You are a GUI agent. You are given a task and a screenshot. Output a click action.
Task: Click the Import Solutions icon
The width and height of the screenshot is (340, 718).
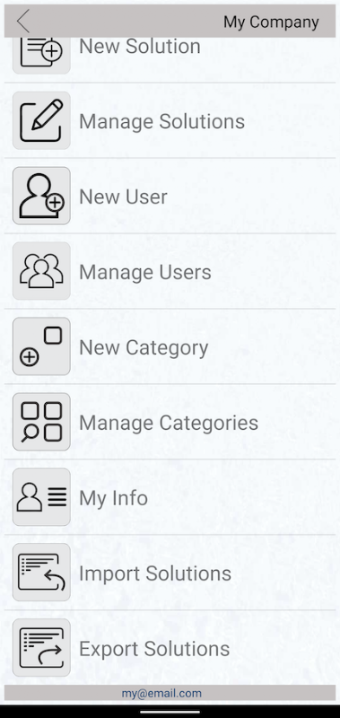click(x=41, y=573)
